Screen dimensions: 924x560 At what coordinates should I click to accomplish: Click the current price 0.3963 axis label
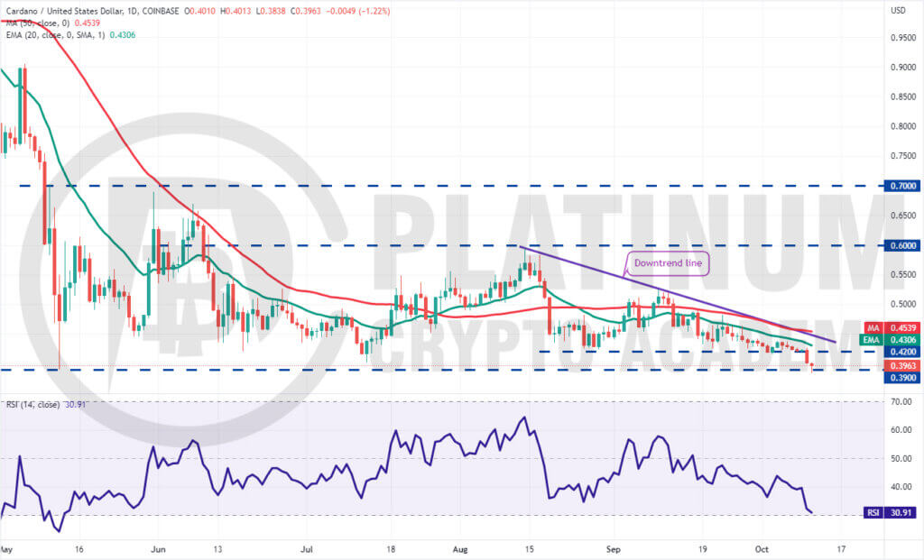pos(901,366)
